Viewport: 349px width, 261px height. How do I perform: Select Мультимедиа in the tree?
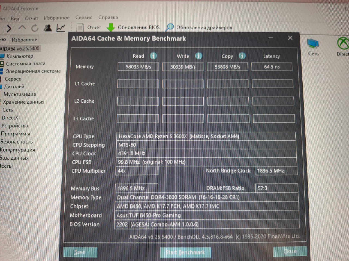tap(20, 94)
